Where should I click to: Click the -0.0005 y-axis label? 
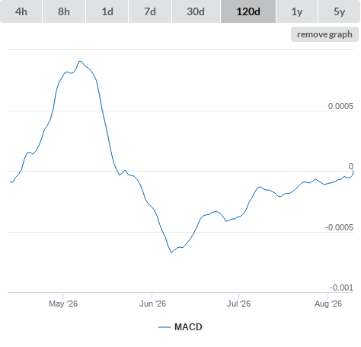point(339,227)
